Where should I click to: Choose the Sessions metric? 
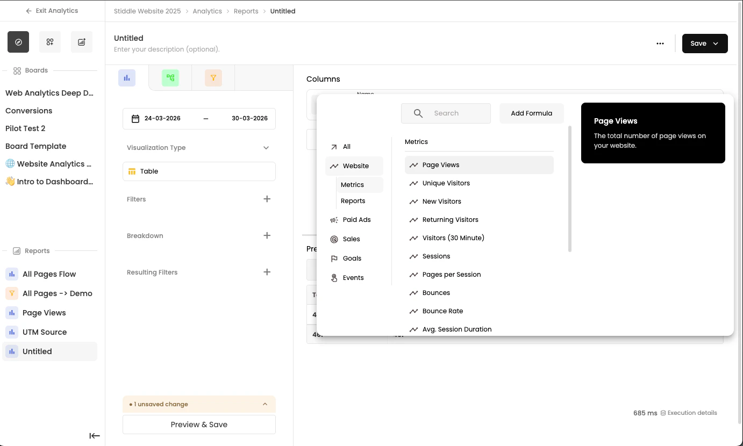(x=479, y=256)
